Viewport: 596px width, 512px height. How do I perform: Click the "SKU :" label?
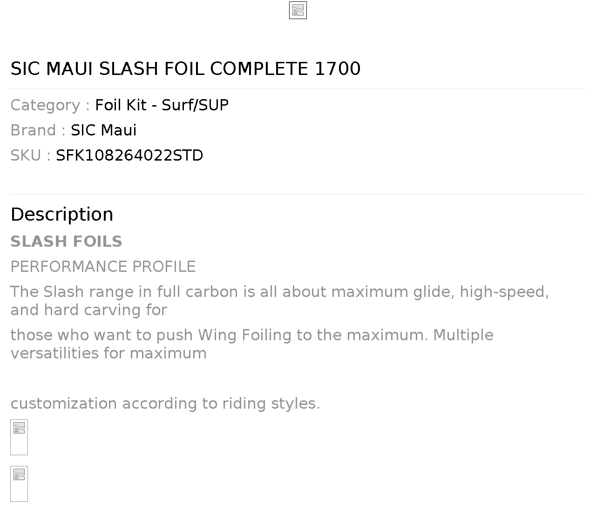pyautogui.click(x=31, y=155)
